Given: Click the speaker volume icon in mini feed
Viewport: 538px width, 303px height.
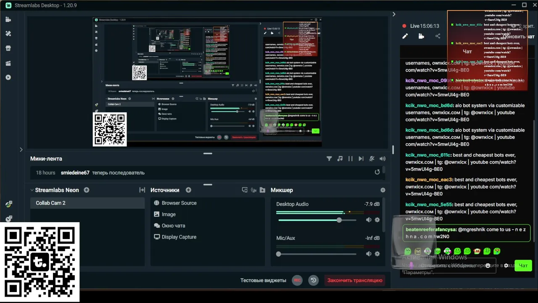Looking at the screenshot, I should tap(382, 159).
